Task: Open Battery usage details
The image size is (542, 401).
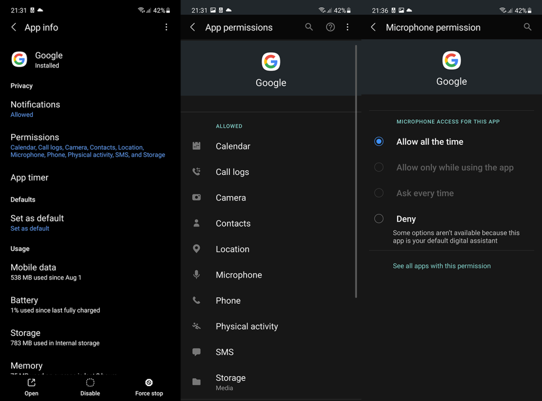Action: click(90, 305)
